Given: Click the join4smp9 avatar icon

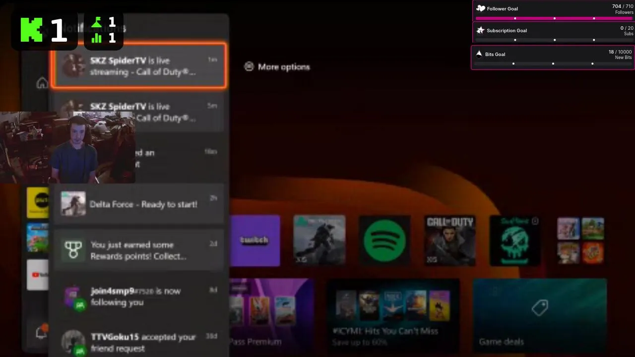Looking at the screenshot, I should click(x=74, y=297).
